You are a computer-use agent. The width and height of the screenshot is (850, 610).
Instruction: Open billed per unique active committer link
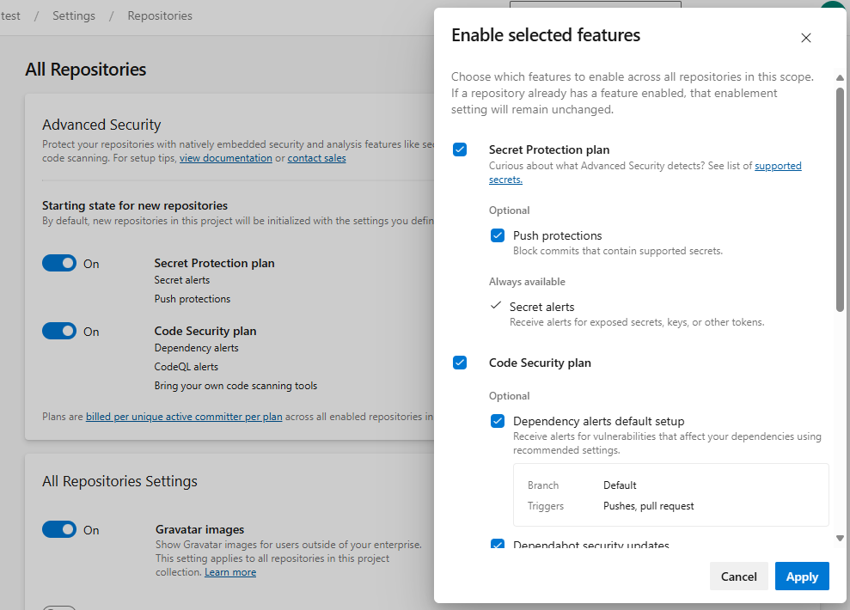coord(184,417)
